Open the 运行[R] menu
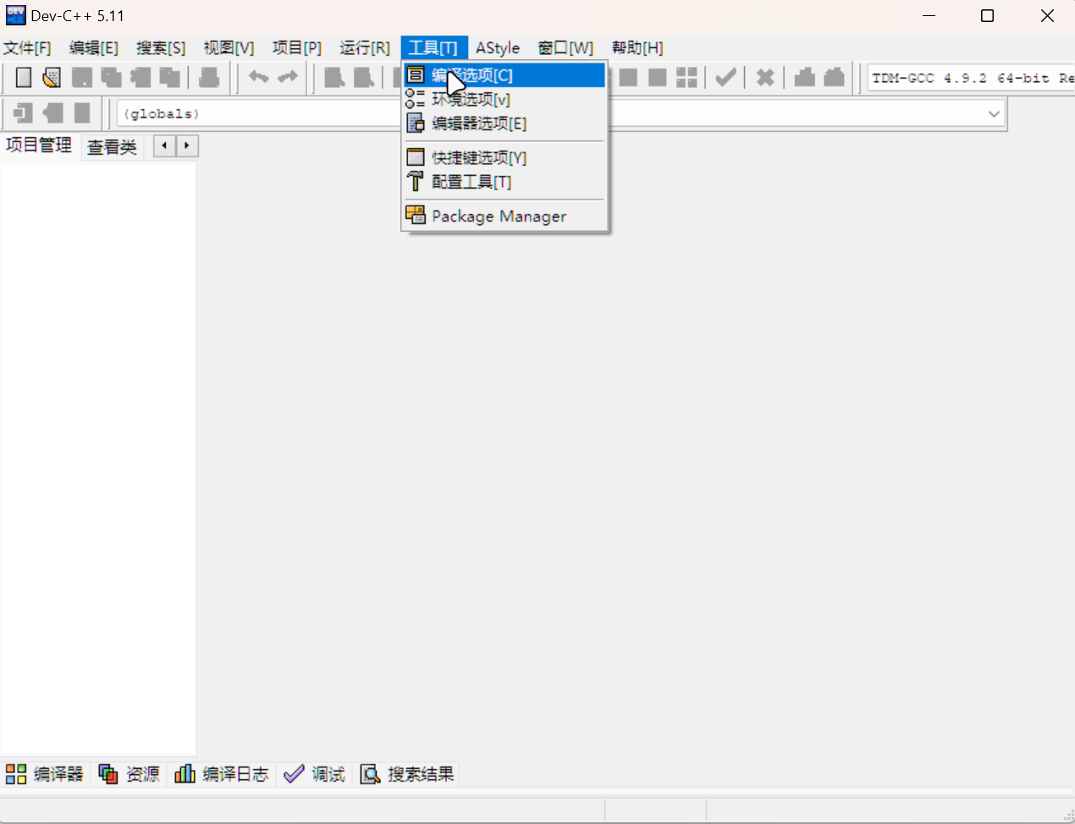 365,48
